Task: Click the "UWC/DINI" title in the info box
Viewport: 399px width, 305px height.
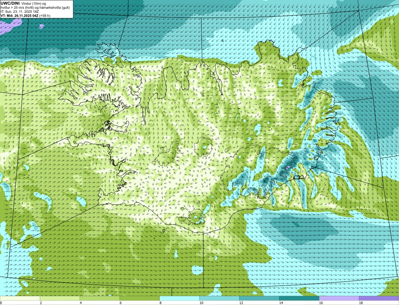Action: tap(10, 3)
